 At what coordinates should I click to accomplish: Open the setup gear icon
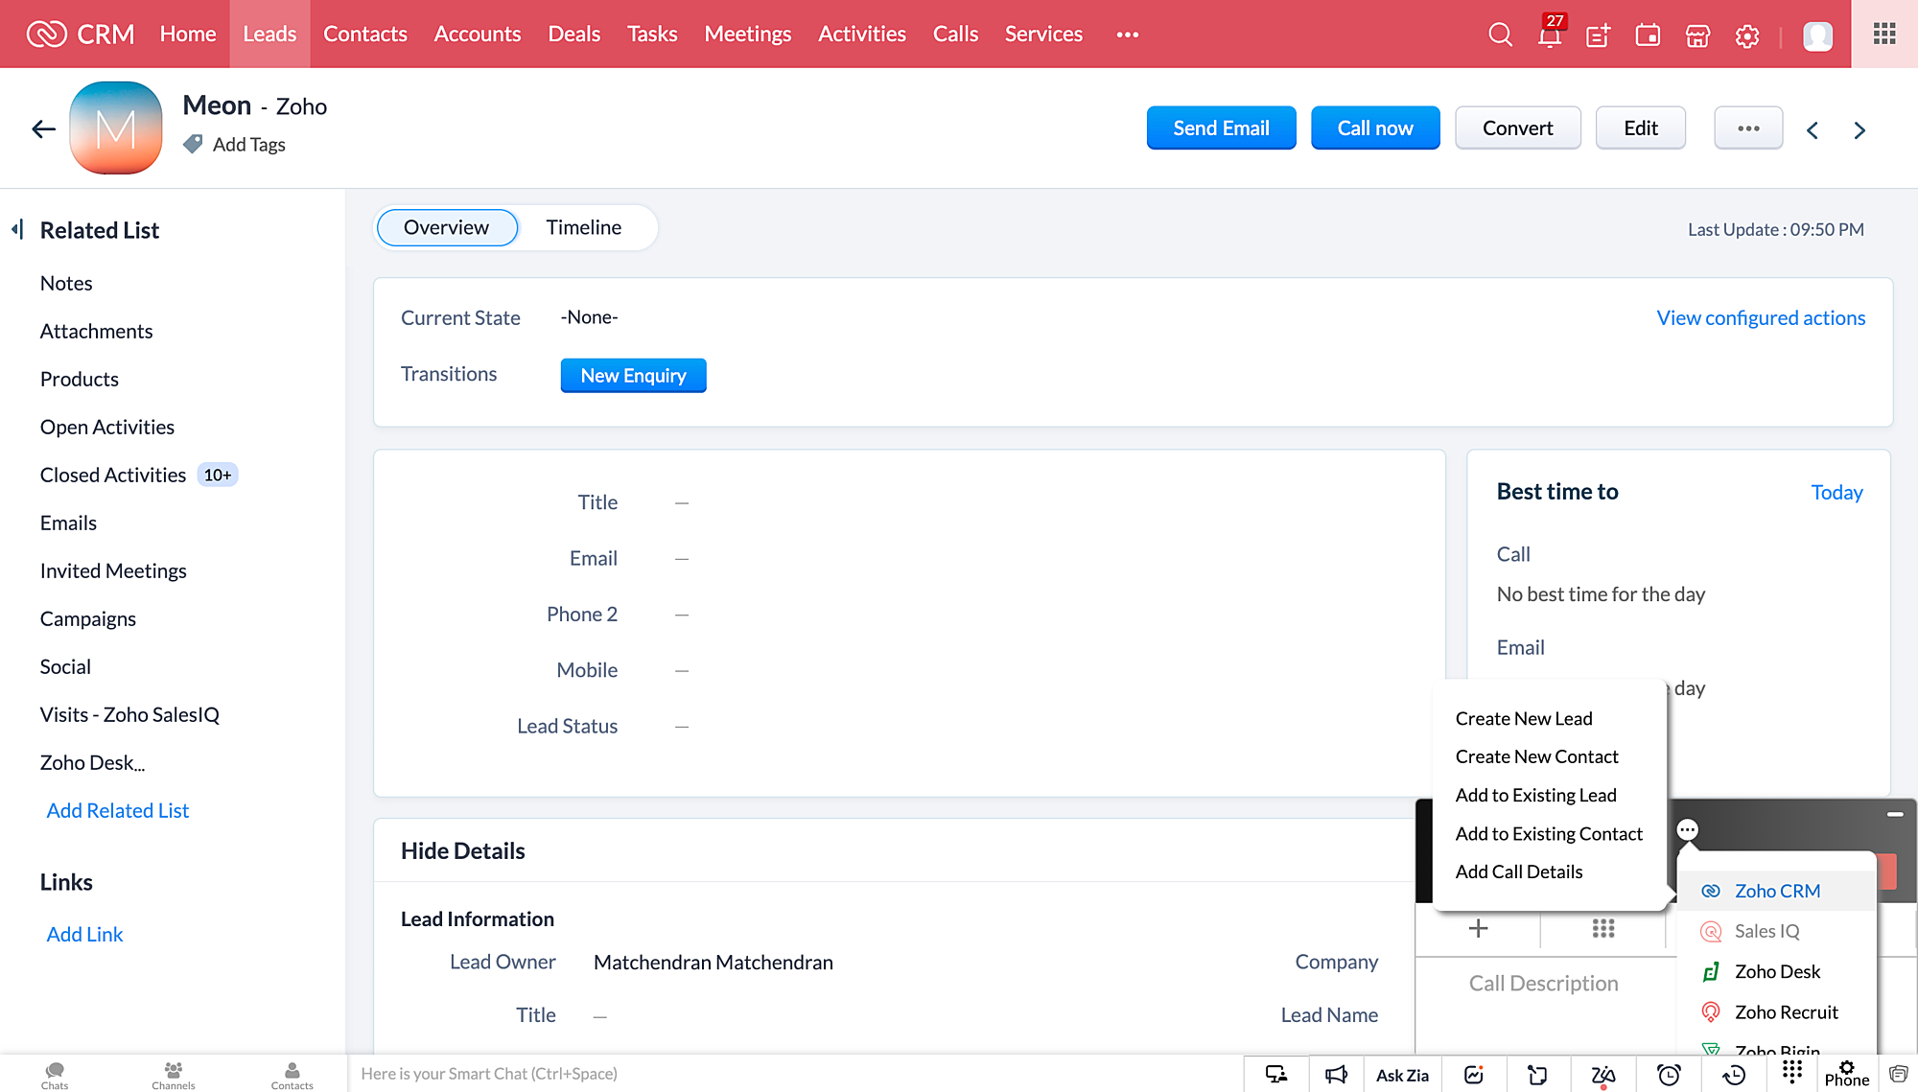[1747, 35]
